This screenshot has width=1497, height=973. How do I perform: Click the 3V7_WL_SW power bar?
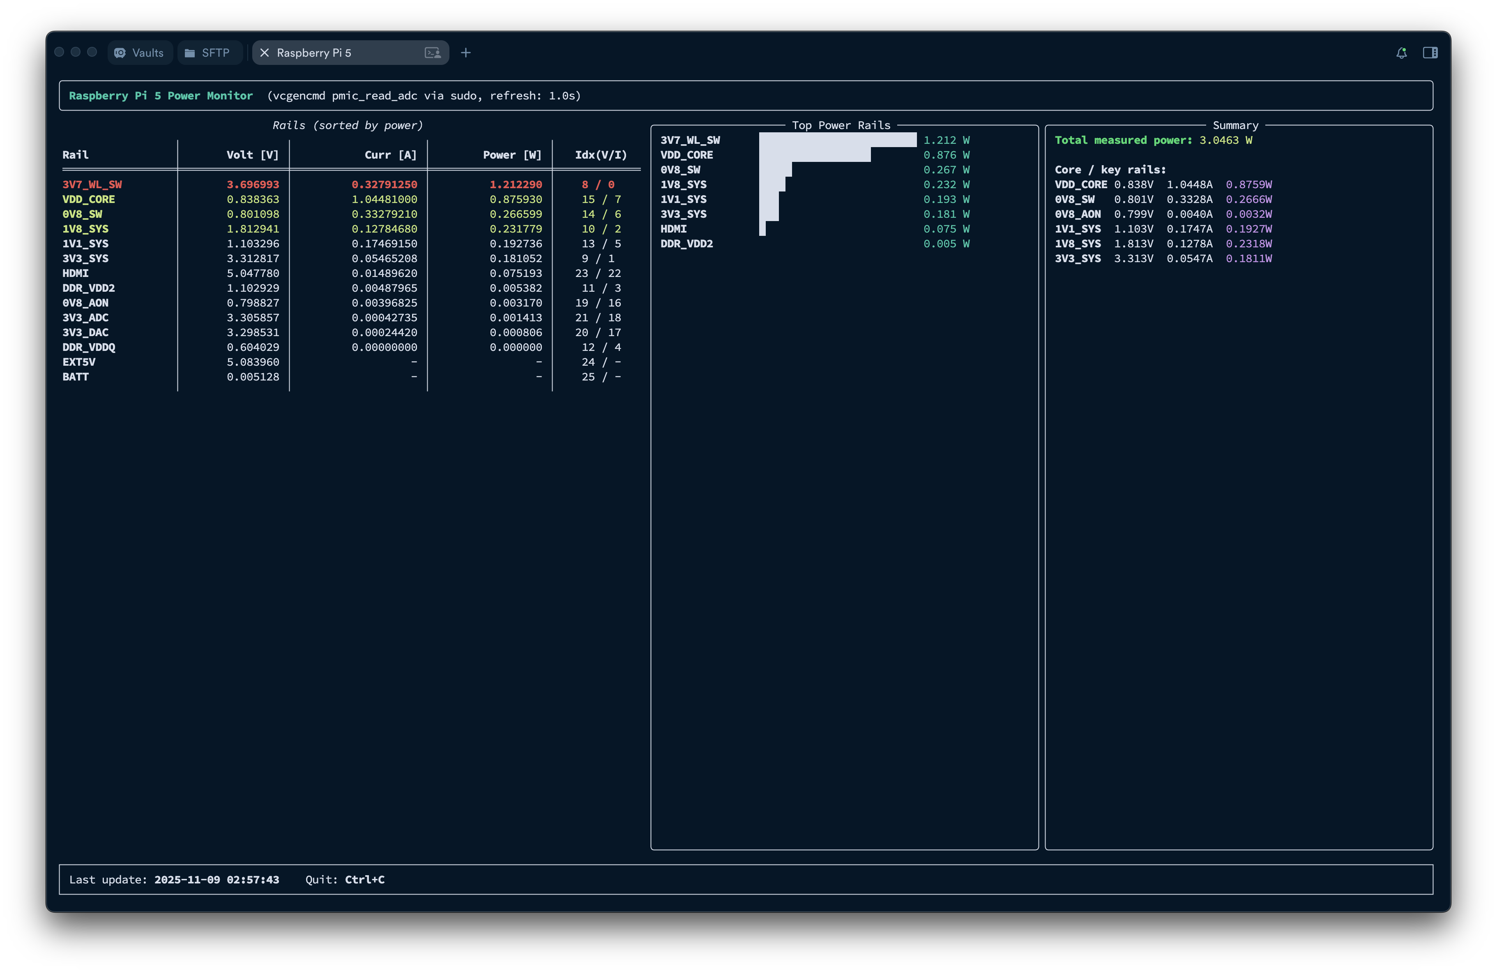click(x=837, y=140)
